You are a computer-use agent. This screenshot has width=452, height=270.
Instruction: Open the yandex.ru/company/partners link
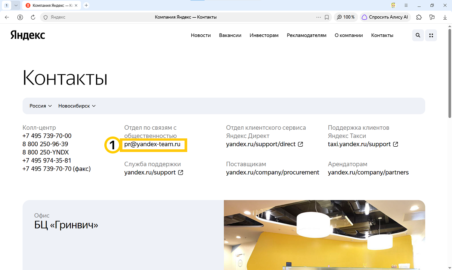coord(368,172)
